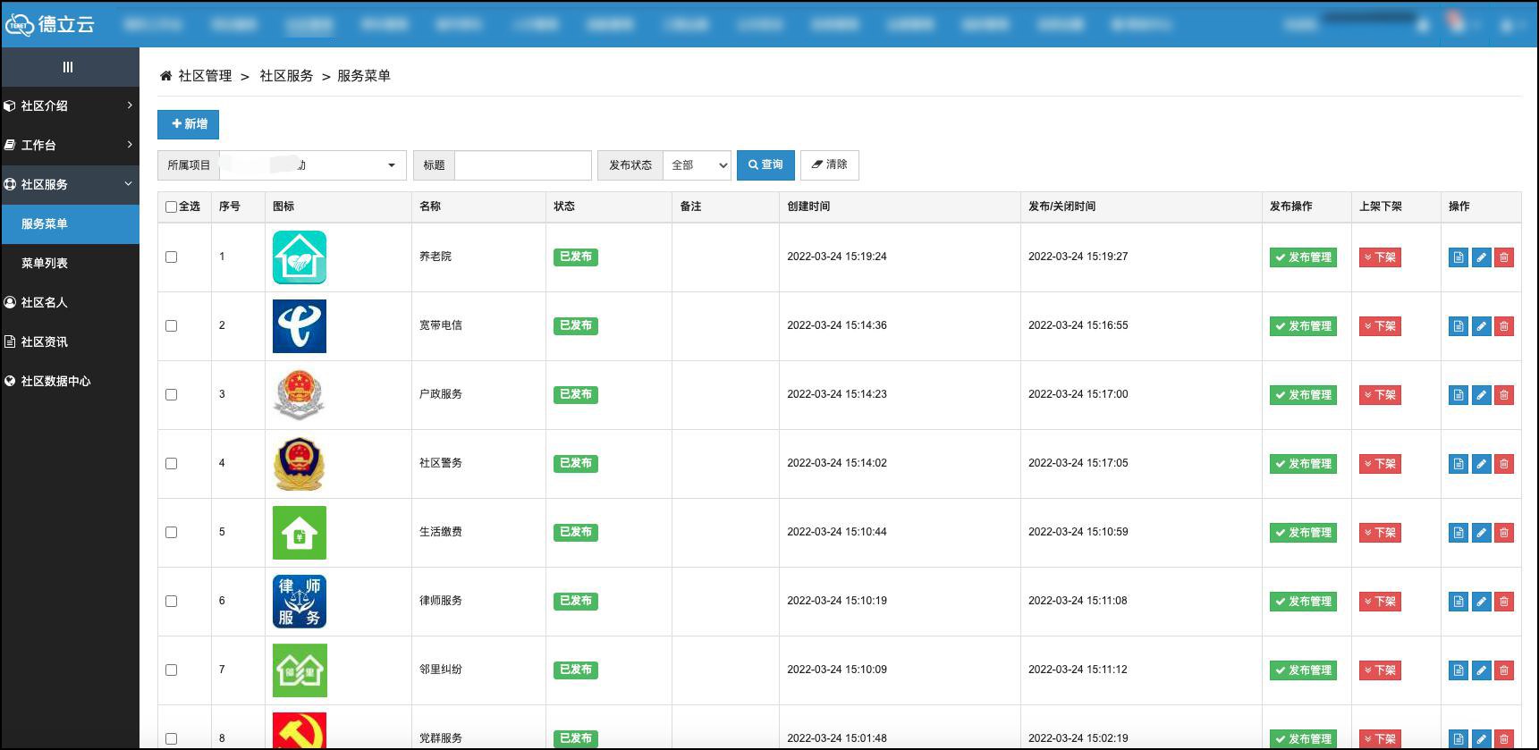The image size is (1539, 750).
Task: Collapse sidebar with the three-bar icon
Action: coord(68,67)
